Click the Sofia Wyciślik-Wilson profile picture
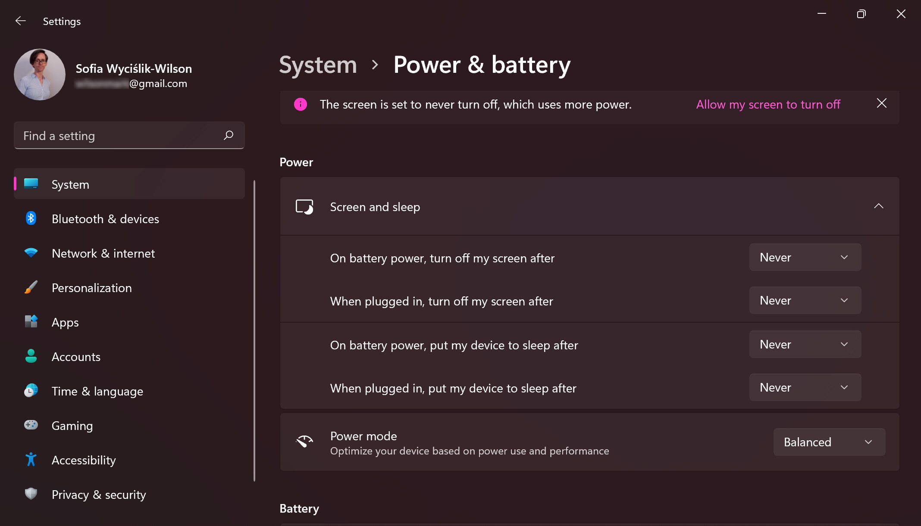Viewport: 921px width, 526px height. 39,74
